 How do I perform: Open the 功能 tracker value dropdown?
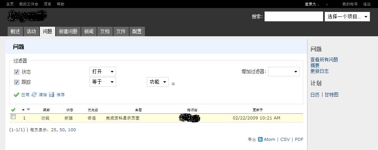(158, 82)
